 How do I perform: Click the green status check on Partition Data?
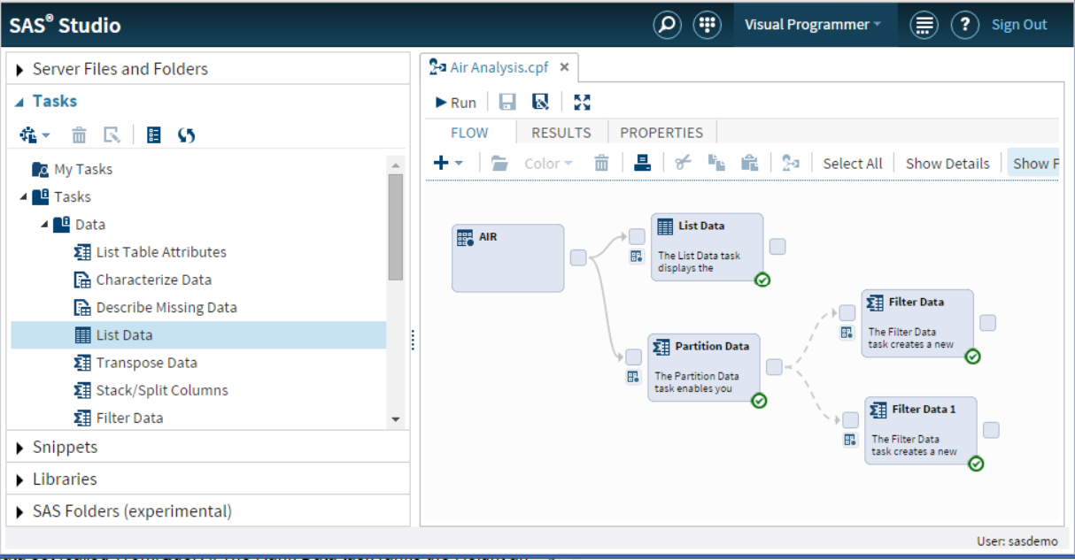click(x=759, y=401)
